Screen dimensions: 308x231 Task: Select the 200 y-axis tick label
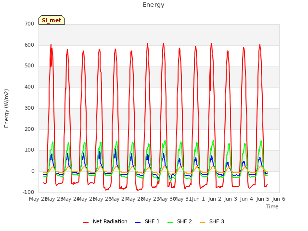29,129
